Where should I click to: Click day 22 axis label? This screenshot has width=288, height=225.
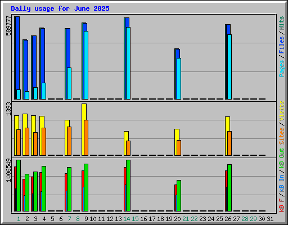pyautogui.click(x=194, y=219)
